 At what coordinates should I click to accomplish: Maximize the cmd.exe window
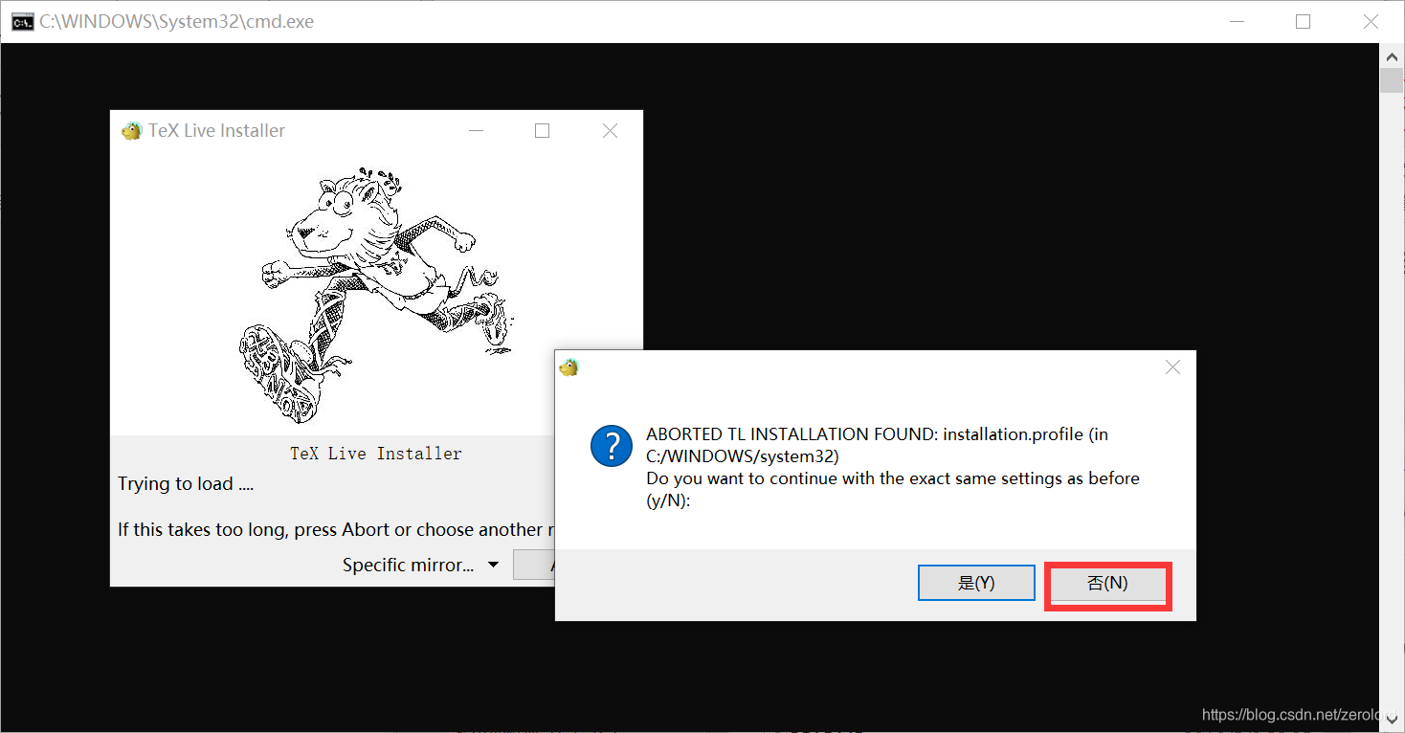click(1303, 21)
